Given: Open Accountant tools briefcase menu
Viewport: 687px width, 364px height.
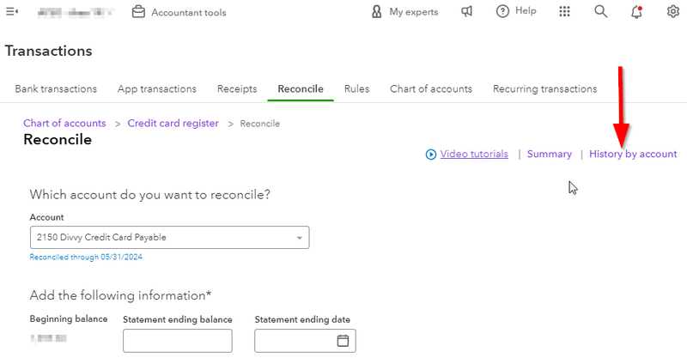Looking at the screenshot, I should pos(179,12).
